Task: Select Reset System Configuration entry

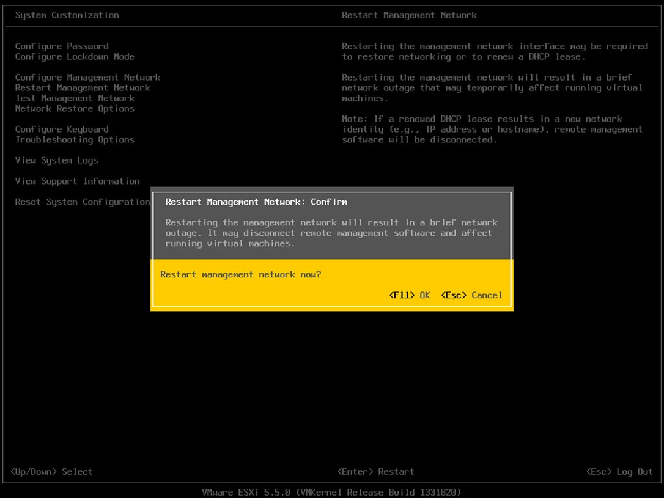Action: pos(83,202)
